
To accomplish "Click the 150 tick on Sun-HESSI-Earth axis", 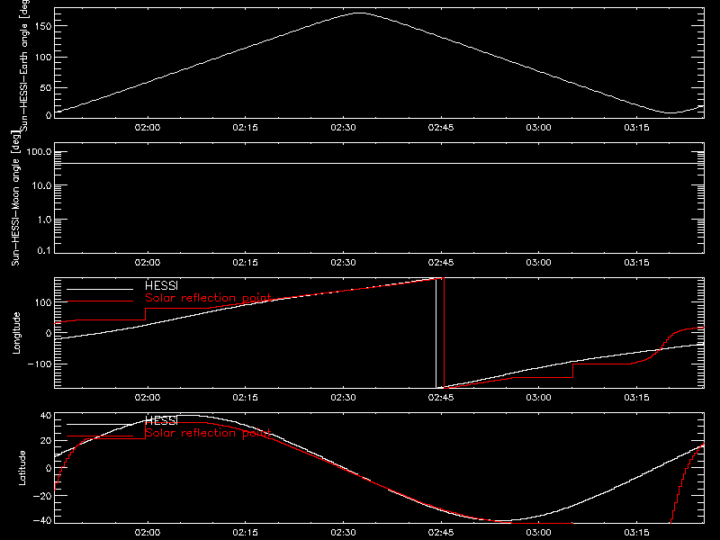I will click(42, 27).
